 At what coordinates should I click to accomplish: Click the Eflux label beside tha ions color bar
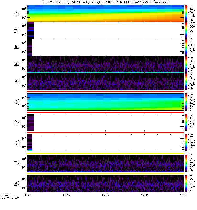tap(195, 102)
